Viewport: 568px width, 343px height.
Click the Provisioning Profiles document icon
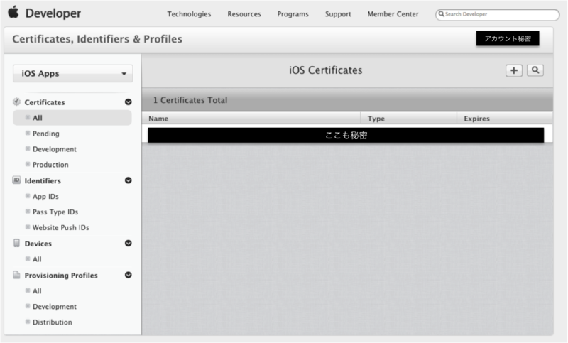(16, 275)
